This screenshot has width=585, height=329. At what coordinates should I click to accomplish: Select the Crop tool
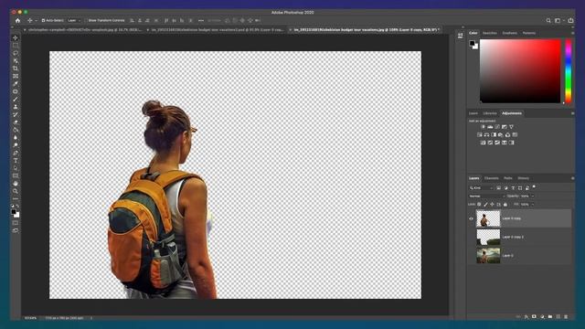tap(16, 69)
